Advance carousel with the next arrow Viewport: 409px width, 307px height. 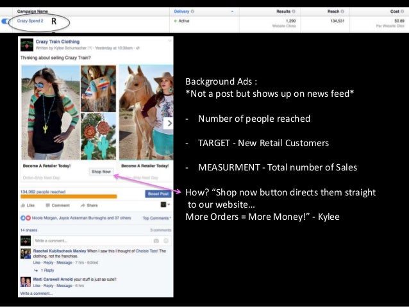point(169,123)
